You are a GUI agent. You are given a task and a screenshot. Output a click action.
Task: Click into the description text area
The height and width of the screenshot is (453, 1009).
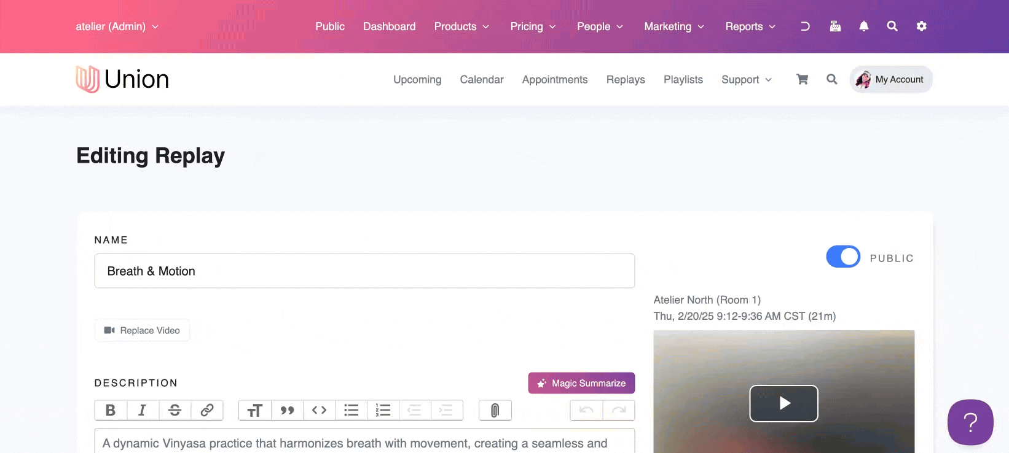[364, 441]
